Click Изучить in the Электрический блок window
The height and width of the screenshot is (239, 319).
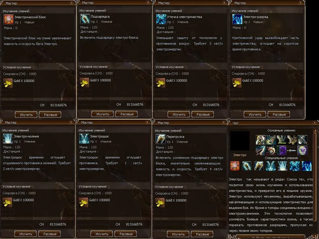click(x=26, y=115)
